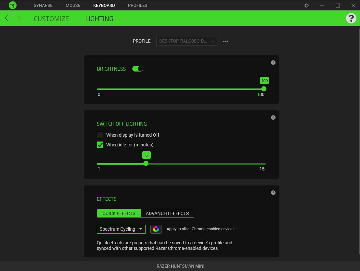The width and height of the screenshot is (360, 271).
Task: Go back using the left arrow
Action: [6, 19]
